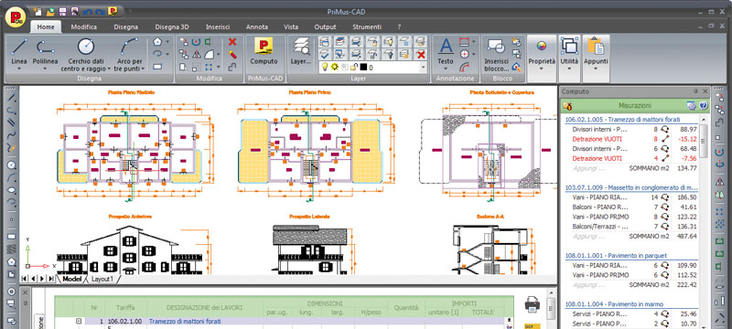The height and width of the screenshot is (329, 732).
Task: Select the Testo annotation tool
Action: point(446,54)
